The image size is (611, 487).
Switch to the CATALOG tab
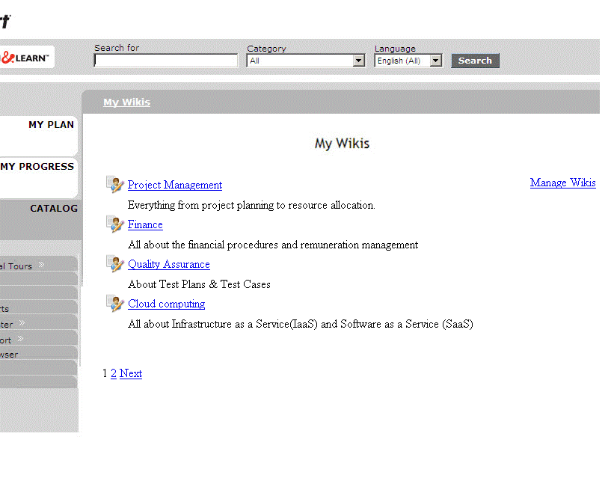point(40,219)
